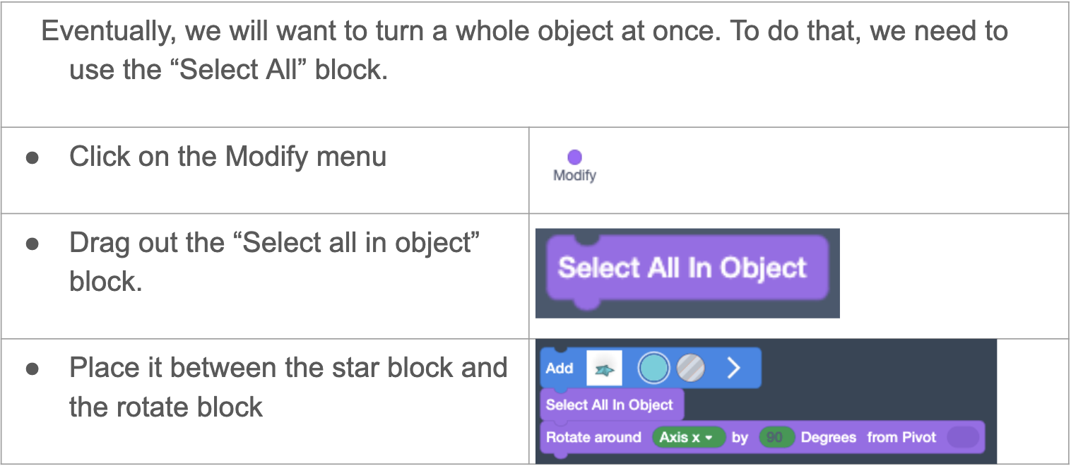Click the 'Drag out the Select all' instruction text
Image resolution: width=1071 pixels, height=466 pixels.
(275, 262)
